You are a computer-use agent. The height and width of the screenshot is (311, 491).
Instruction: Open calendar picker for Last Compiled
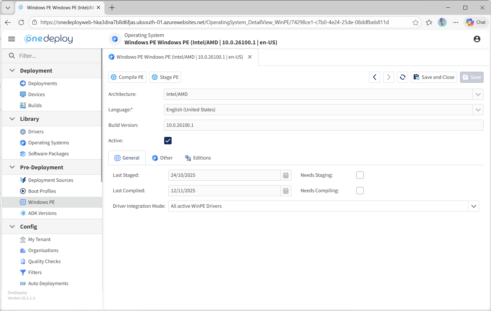pyautogui.click(x=285, y=191)
